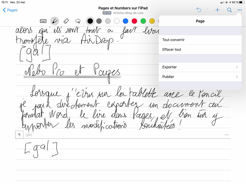
Task: Pick the blue ink color
Action: coord(125,21)
